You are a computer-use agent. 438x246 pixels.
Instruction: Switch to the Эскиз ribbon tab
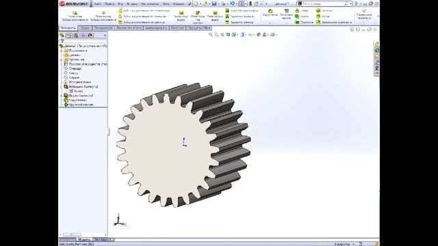pyautogui.click(x=85, y=28)
